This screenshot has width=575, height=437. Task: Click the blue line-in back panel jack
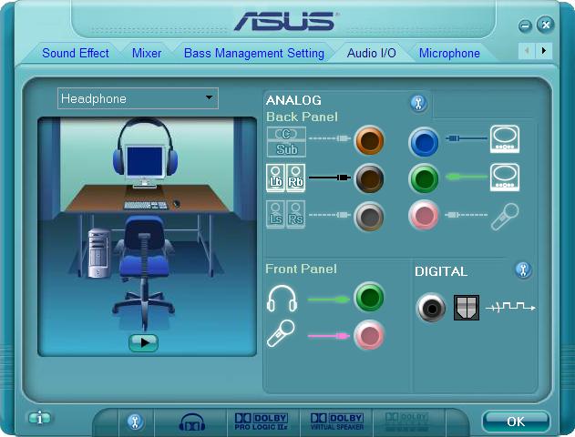tap(424, 142)
